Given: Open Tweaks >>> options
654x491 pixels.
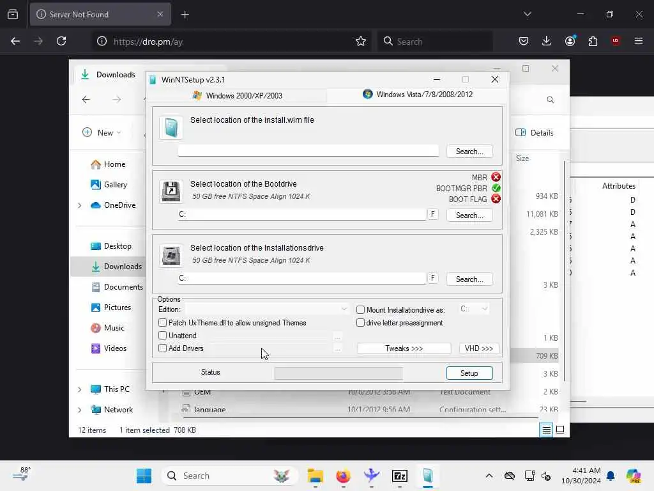Looking at the screenshot, I should 404,348.
